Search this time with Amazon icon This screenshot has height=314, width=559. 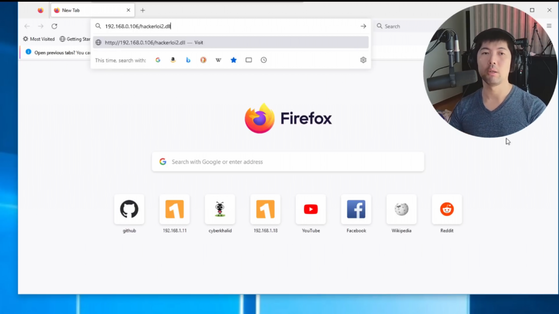click(x=173, y=60)
